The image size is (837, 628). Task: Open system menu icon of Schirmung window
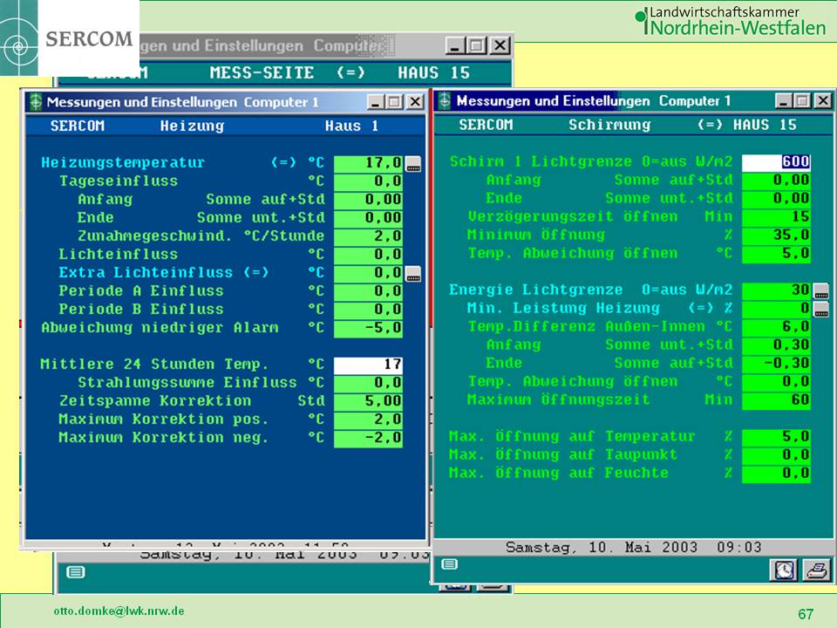[x=445, y=101]
